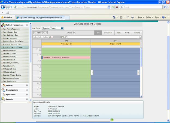The image size is (170, 123).
Task: Select the Operation Of Gallstone appointment
Action: tap(65, 57)
